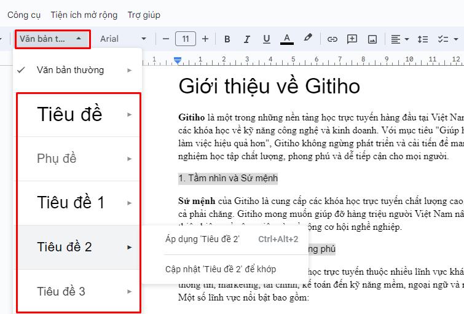Click the blue indent marker on ruler
Viewport: 464px width, 314px height.
point(178,60)
